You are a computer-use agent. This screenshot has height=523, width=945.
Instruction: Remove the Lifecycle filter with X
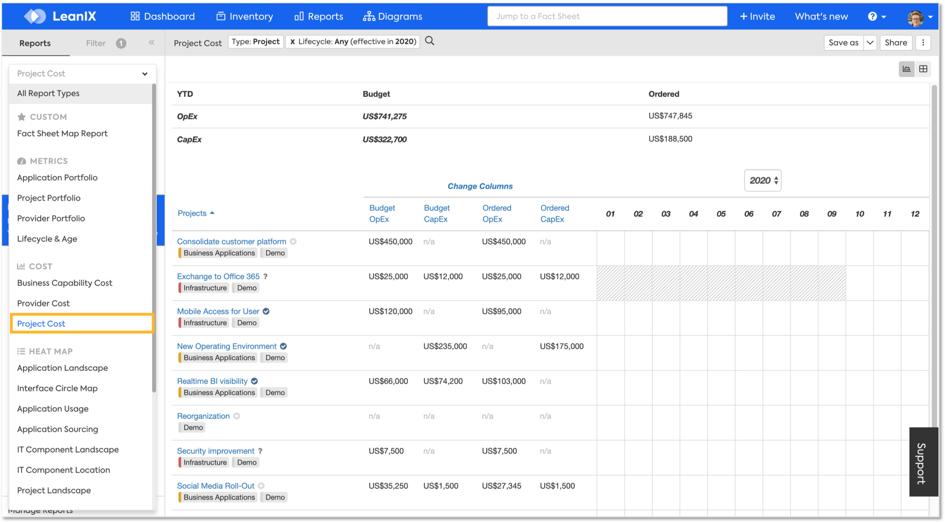[x=292, y=42]
